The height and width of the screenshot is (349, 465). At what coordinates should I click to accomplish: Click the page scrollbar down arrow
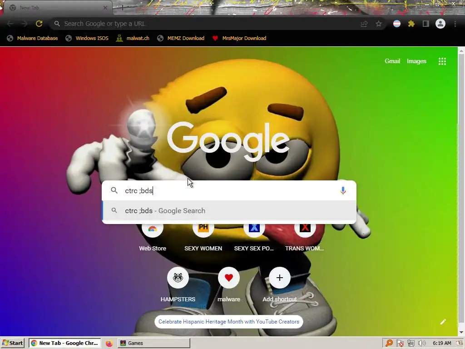461,332
